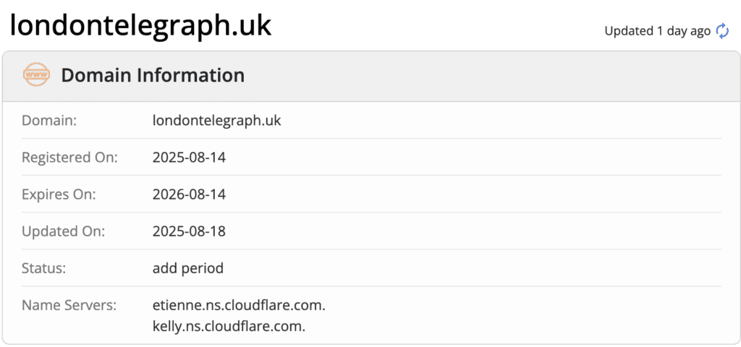Click the 'Updated 1 day ago' text
Image resolution: width=741 pixels, height=347 pixels.
(657, 31)
